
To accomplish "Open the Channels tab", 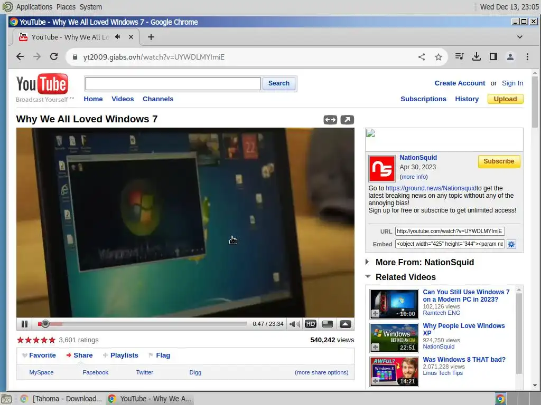I will click(158, 99).
